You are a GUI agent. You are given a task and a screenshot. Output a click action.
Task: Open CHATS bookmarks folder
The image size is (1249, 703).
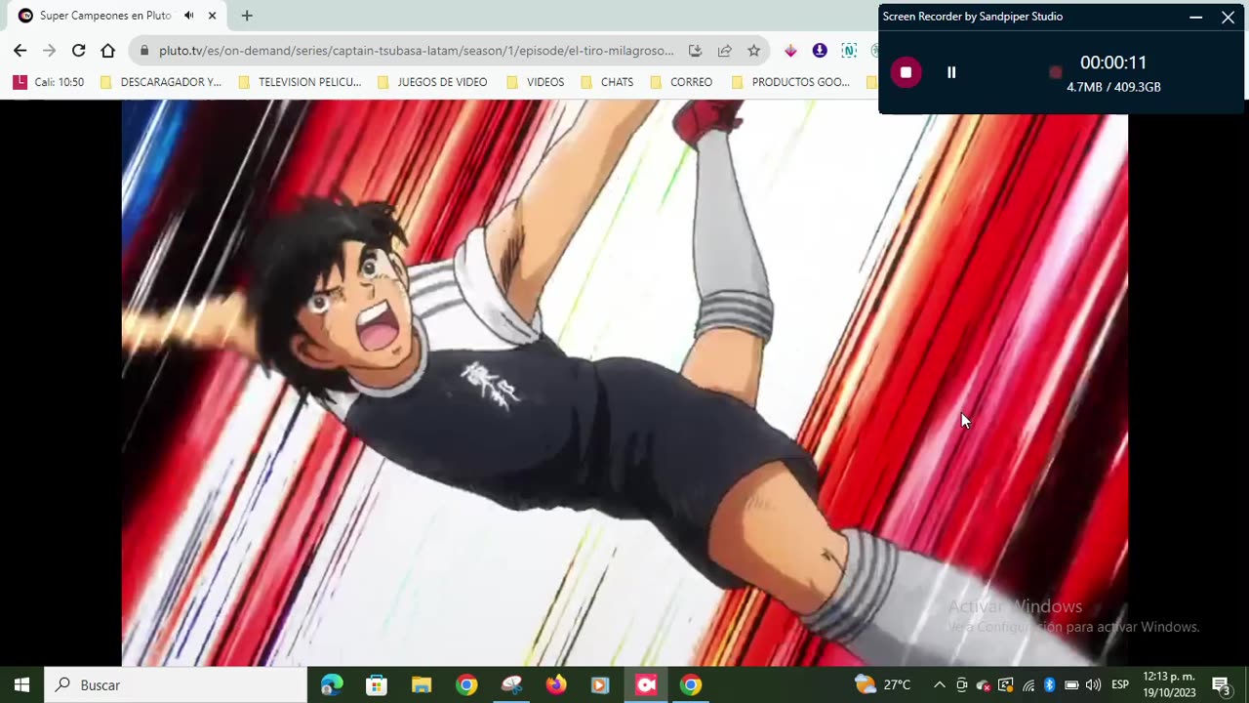(x=606, y=82)
